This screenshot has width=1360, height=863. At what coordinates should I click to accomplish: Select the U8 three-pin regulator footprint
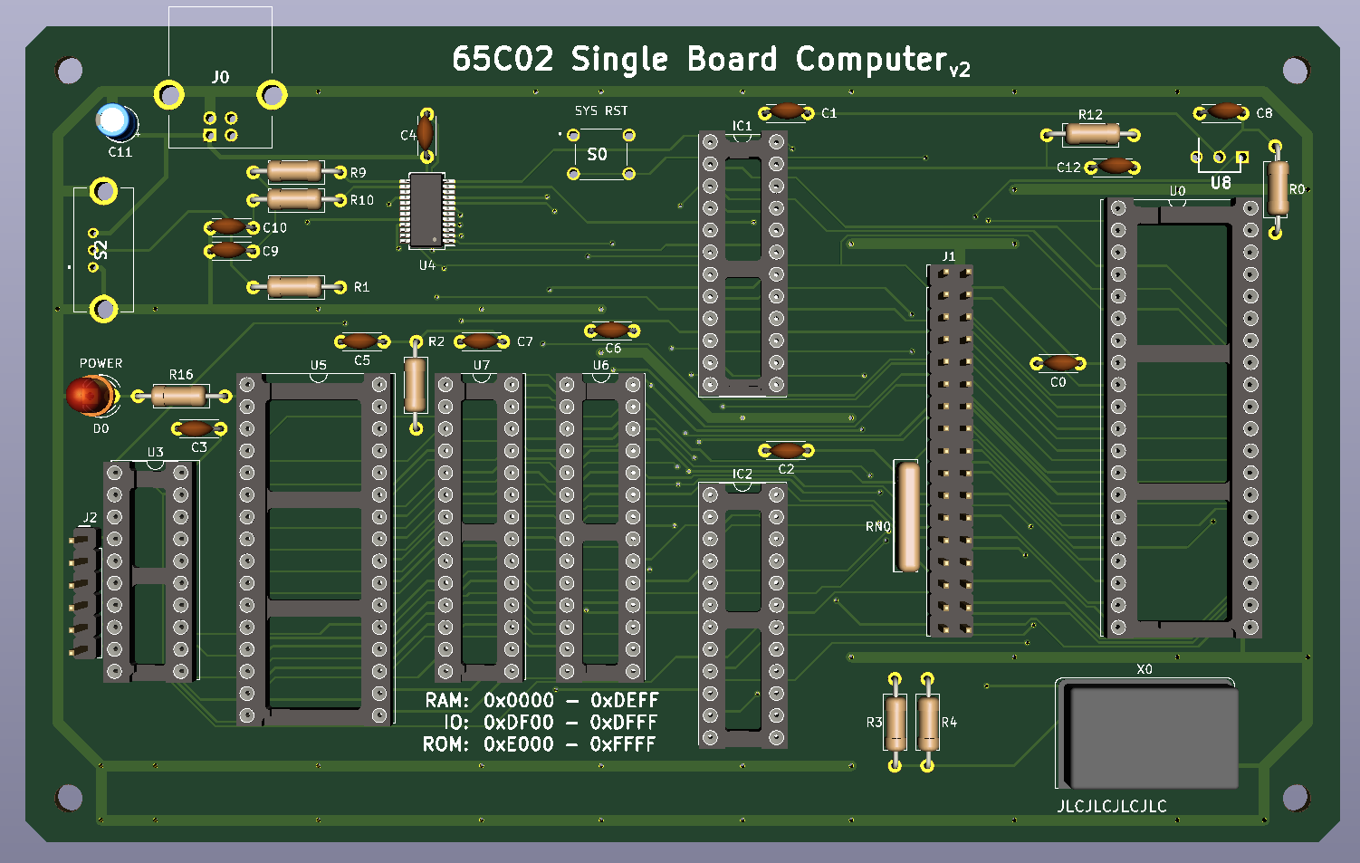(1220, 158)
